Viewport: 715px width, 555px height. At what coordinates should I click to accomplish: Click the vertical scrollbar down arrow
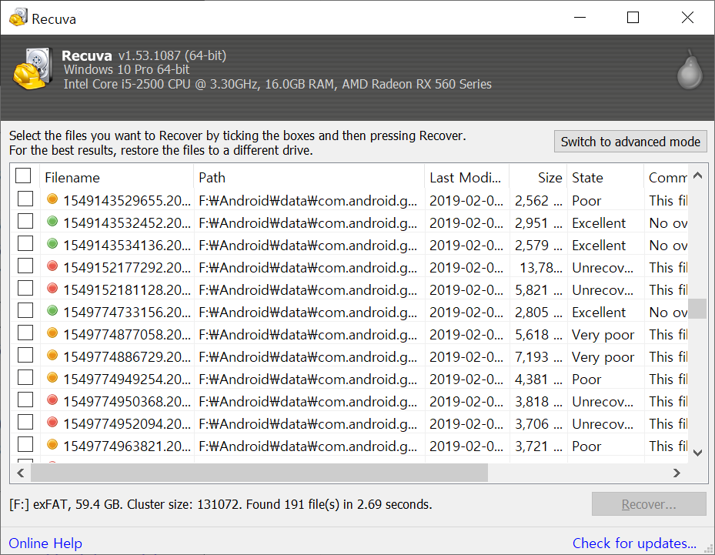pyautogui.click(x=697, y=453)
